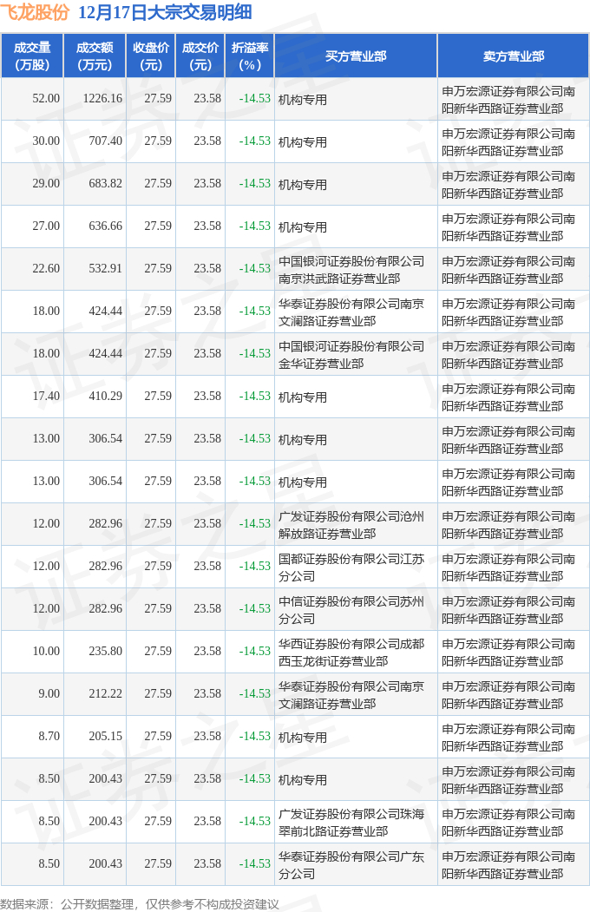The image size is (590, 912).
Task: Click buyer 广发证券 珠海翠前北路证券营业部
Action: pyautogui.click(x=351, y=822)
